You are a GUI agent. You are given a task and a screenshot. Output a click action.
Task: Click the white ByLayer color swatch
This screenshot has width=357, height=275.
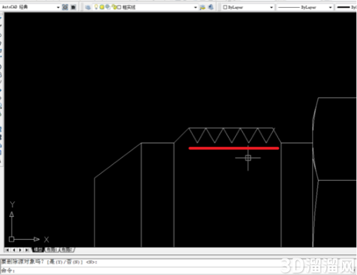click(x=225, y=7)
